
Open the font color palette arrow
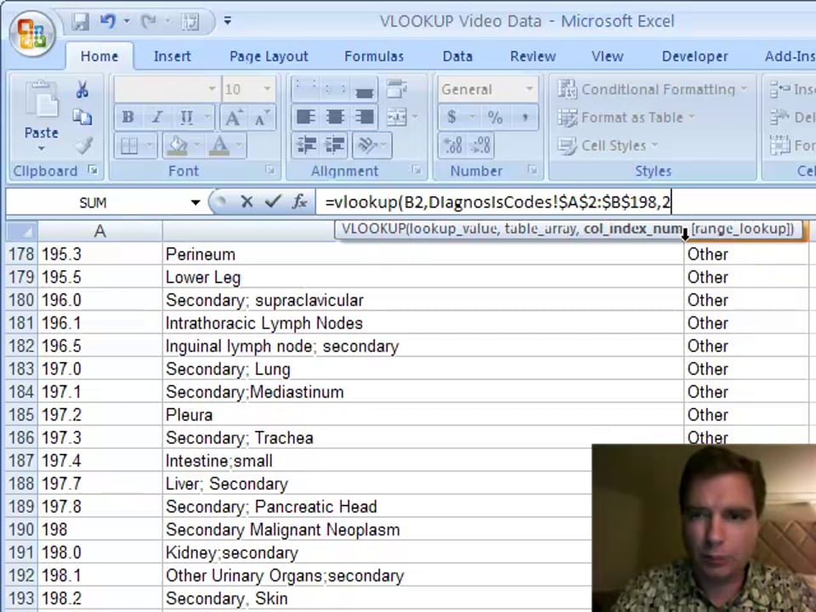(239, 145)
